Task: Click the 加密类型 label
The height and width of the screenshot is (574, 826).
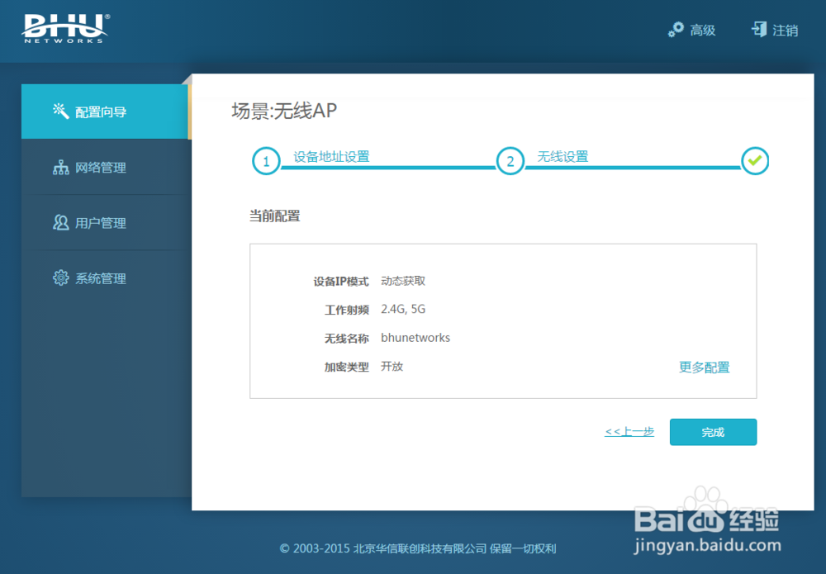Action: point(347,367)
